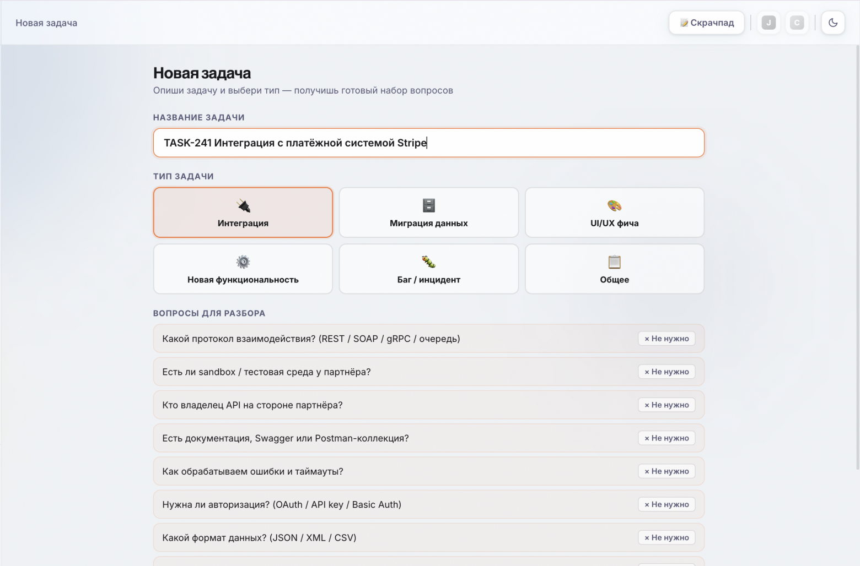The image size is (860, 566).
Task: Select Новая функциональность task type
Action: (x=243, y=269)
